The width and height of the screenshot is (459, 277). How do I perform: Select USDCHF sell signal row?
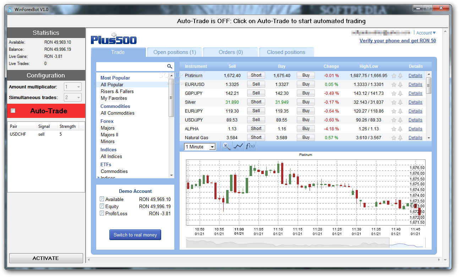(x=46, y=134)
